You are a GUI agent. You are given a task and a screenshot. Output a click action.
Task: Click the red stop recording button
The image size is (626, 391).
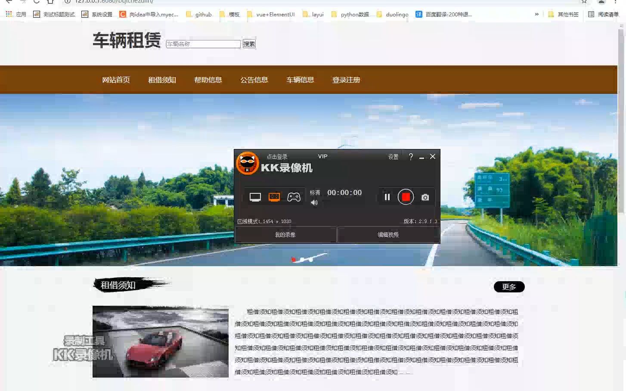click(x=406, y=197)
